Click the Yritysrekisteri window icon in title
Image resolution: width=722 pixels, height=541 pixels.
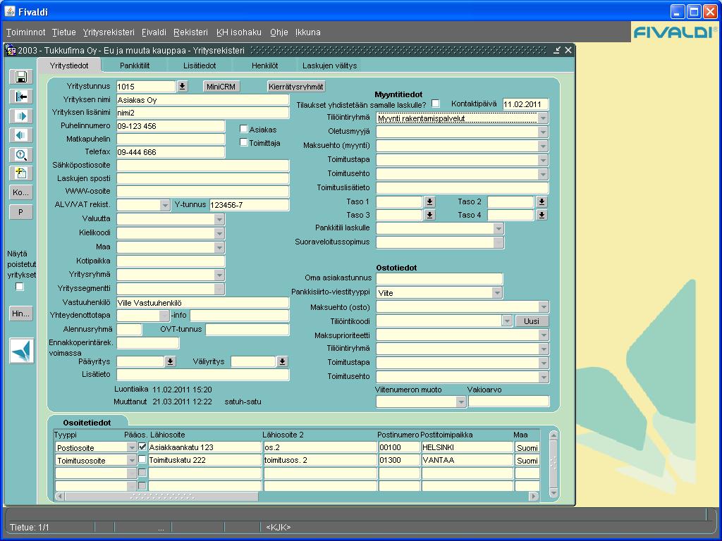pyautogui.click(x=11, y=50)
